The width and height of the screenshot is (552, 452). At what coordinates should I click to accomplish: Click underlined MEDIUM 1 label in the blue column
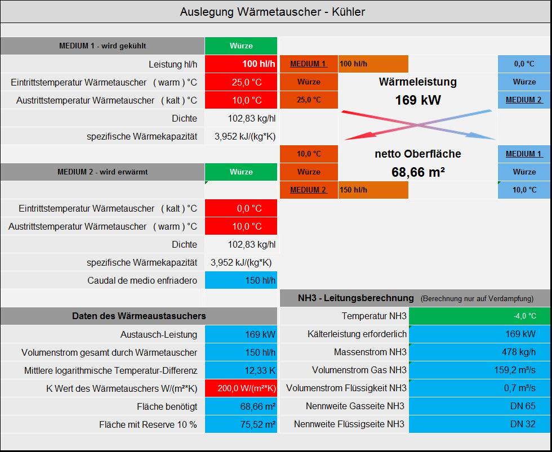[x=524, y=154]
